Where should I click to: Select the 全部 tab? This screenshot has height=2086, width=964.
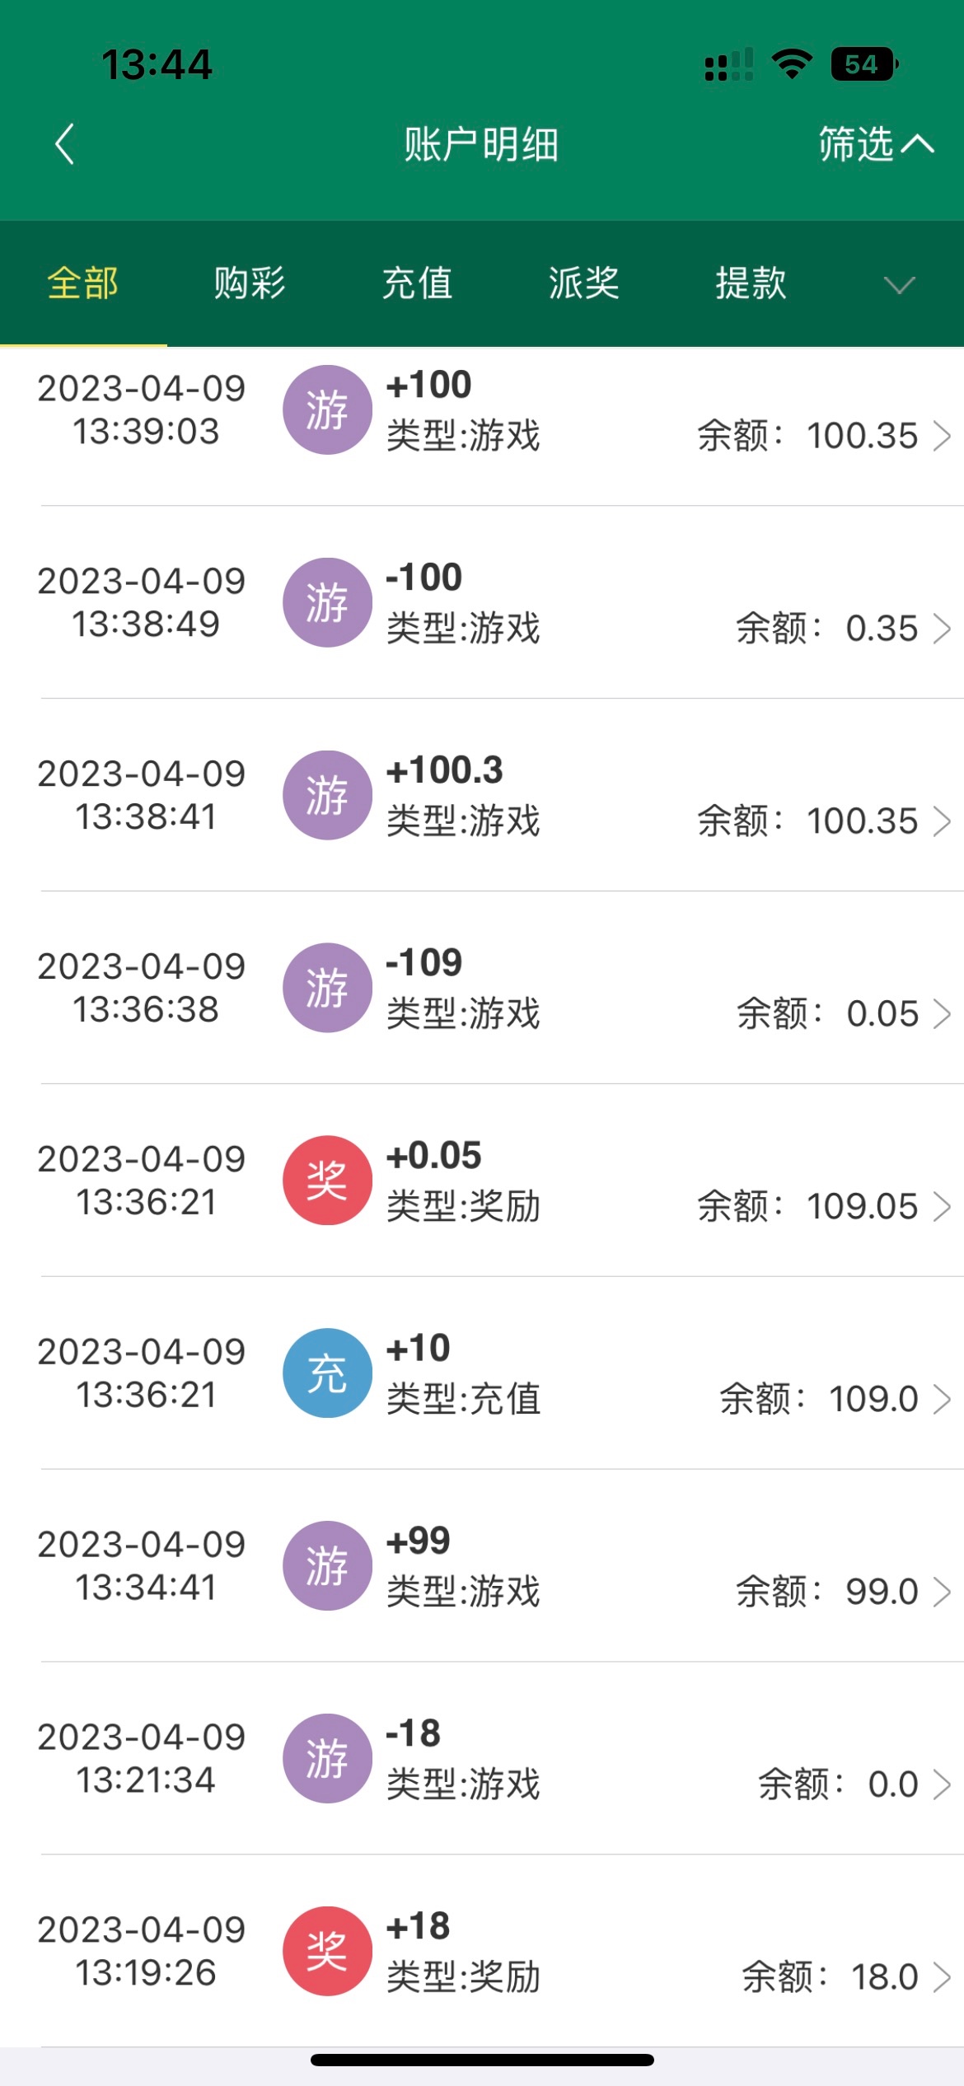82,283
